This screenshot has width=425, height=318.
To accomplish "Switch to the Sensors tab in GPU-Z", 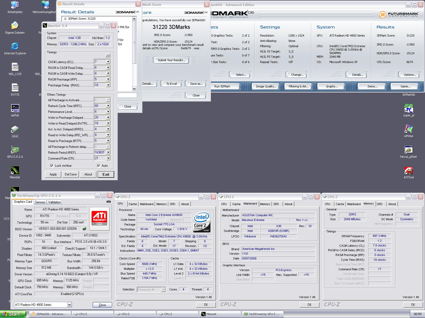I will (x=40, y=202).
